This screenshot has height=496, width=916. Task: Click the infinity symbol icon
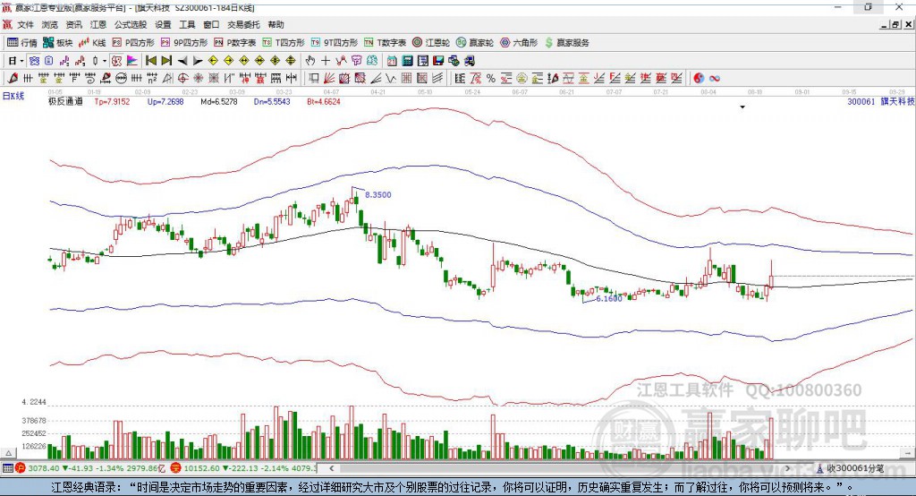[x=715, y=79]
